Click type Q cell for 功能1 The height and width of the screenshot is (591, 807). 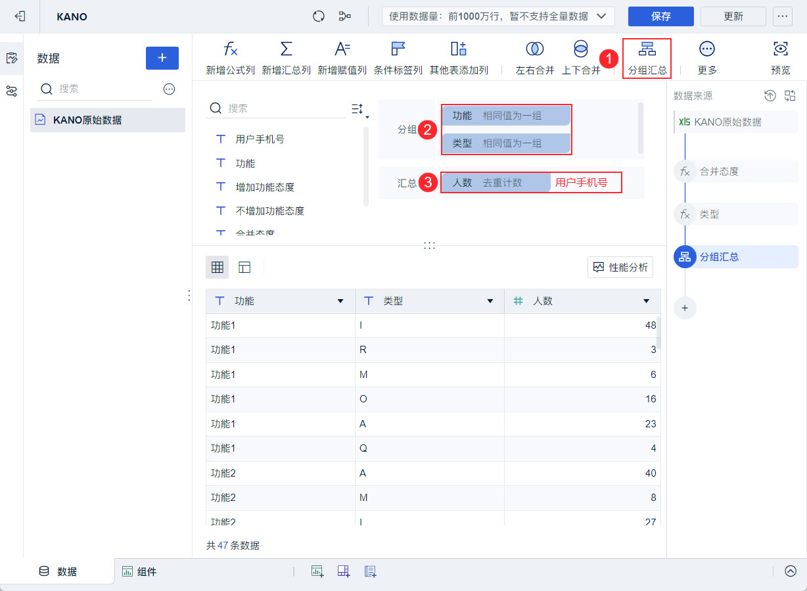point(430,448)
